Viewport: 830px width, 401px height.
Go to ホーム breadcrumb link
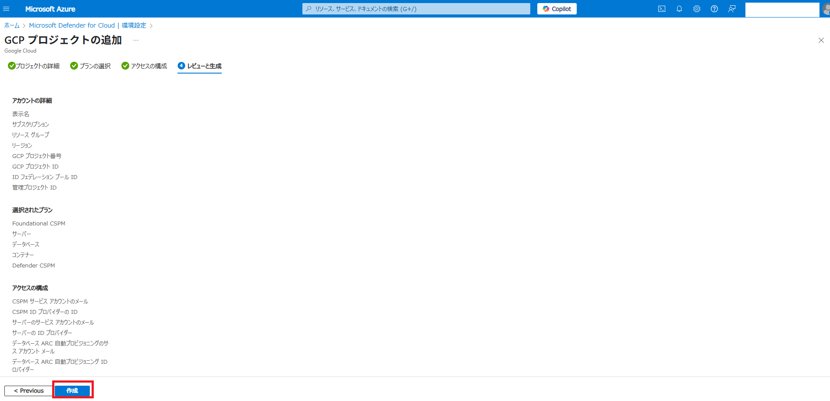(12, 25)
